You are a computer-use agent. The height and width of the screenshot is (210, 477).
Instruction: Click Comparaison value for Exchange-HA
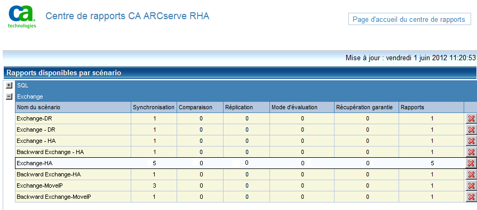(201, 163)
